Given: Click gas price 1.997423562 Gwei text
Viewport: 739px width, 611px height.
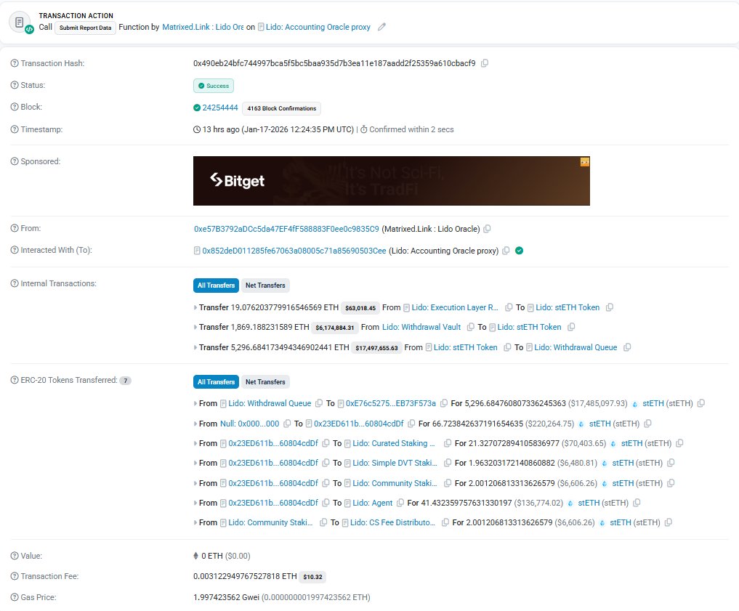Looking at the screenshot, I should pos(226,597).
